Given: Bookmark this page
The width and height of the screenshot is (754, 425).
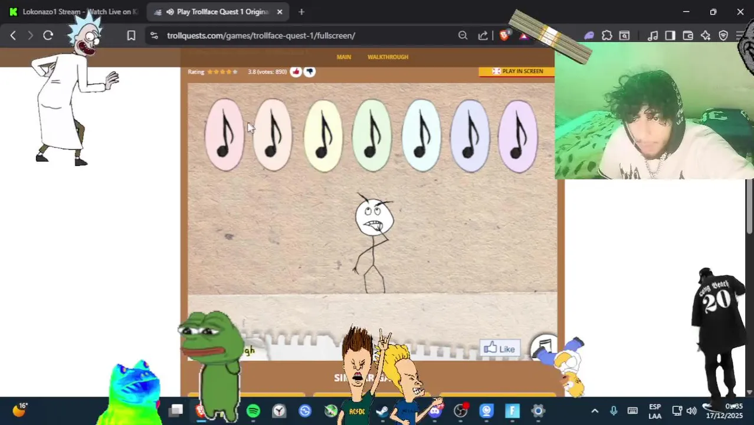Looking at the screenshot, I should click(x=131, y=35).
